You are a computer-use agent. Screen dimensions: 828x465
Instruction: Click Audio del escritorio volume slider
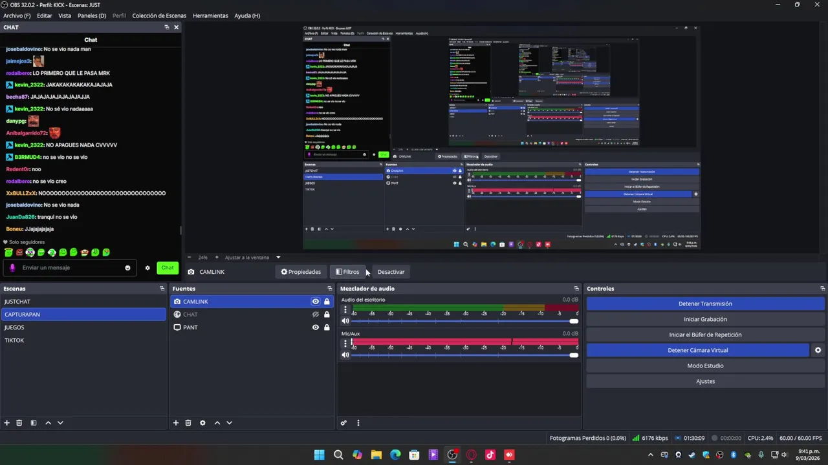coord(464,321)
